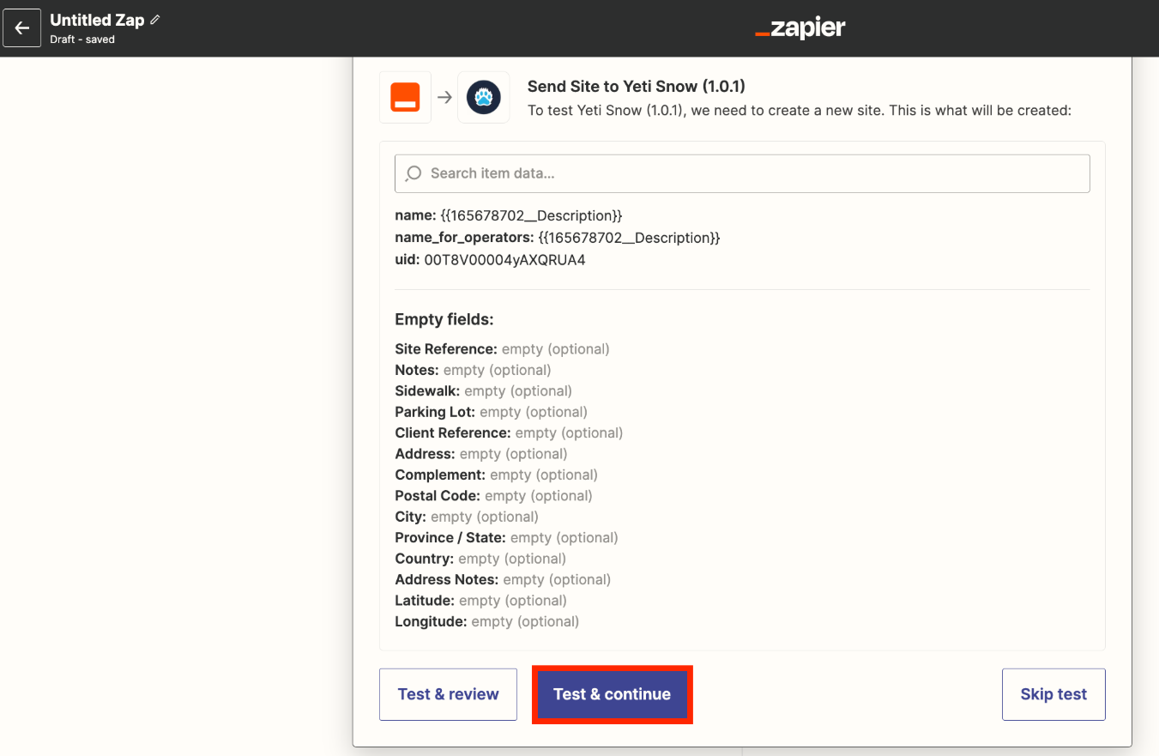1159x756 pixels.
Task: Focus the Search item data field
Action: [x=742, y=173]
